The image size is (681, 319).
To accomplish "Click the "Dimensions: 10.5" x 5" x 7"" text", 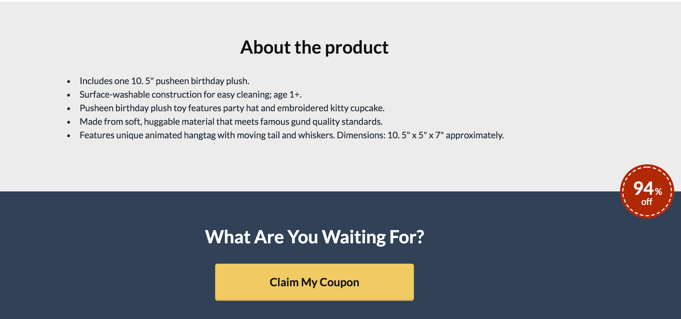I will pos(390,135).
